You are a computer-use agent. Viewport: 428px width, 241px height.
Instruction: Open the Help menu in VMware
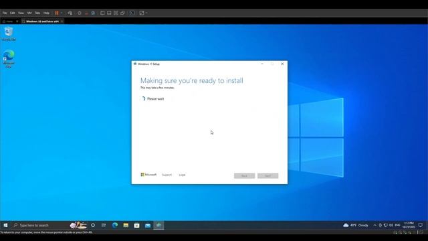tap(46, 13)
